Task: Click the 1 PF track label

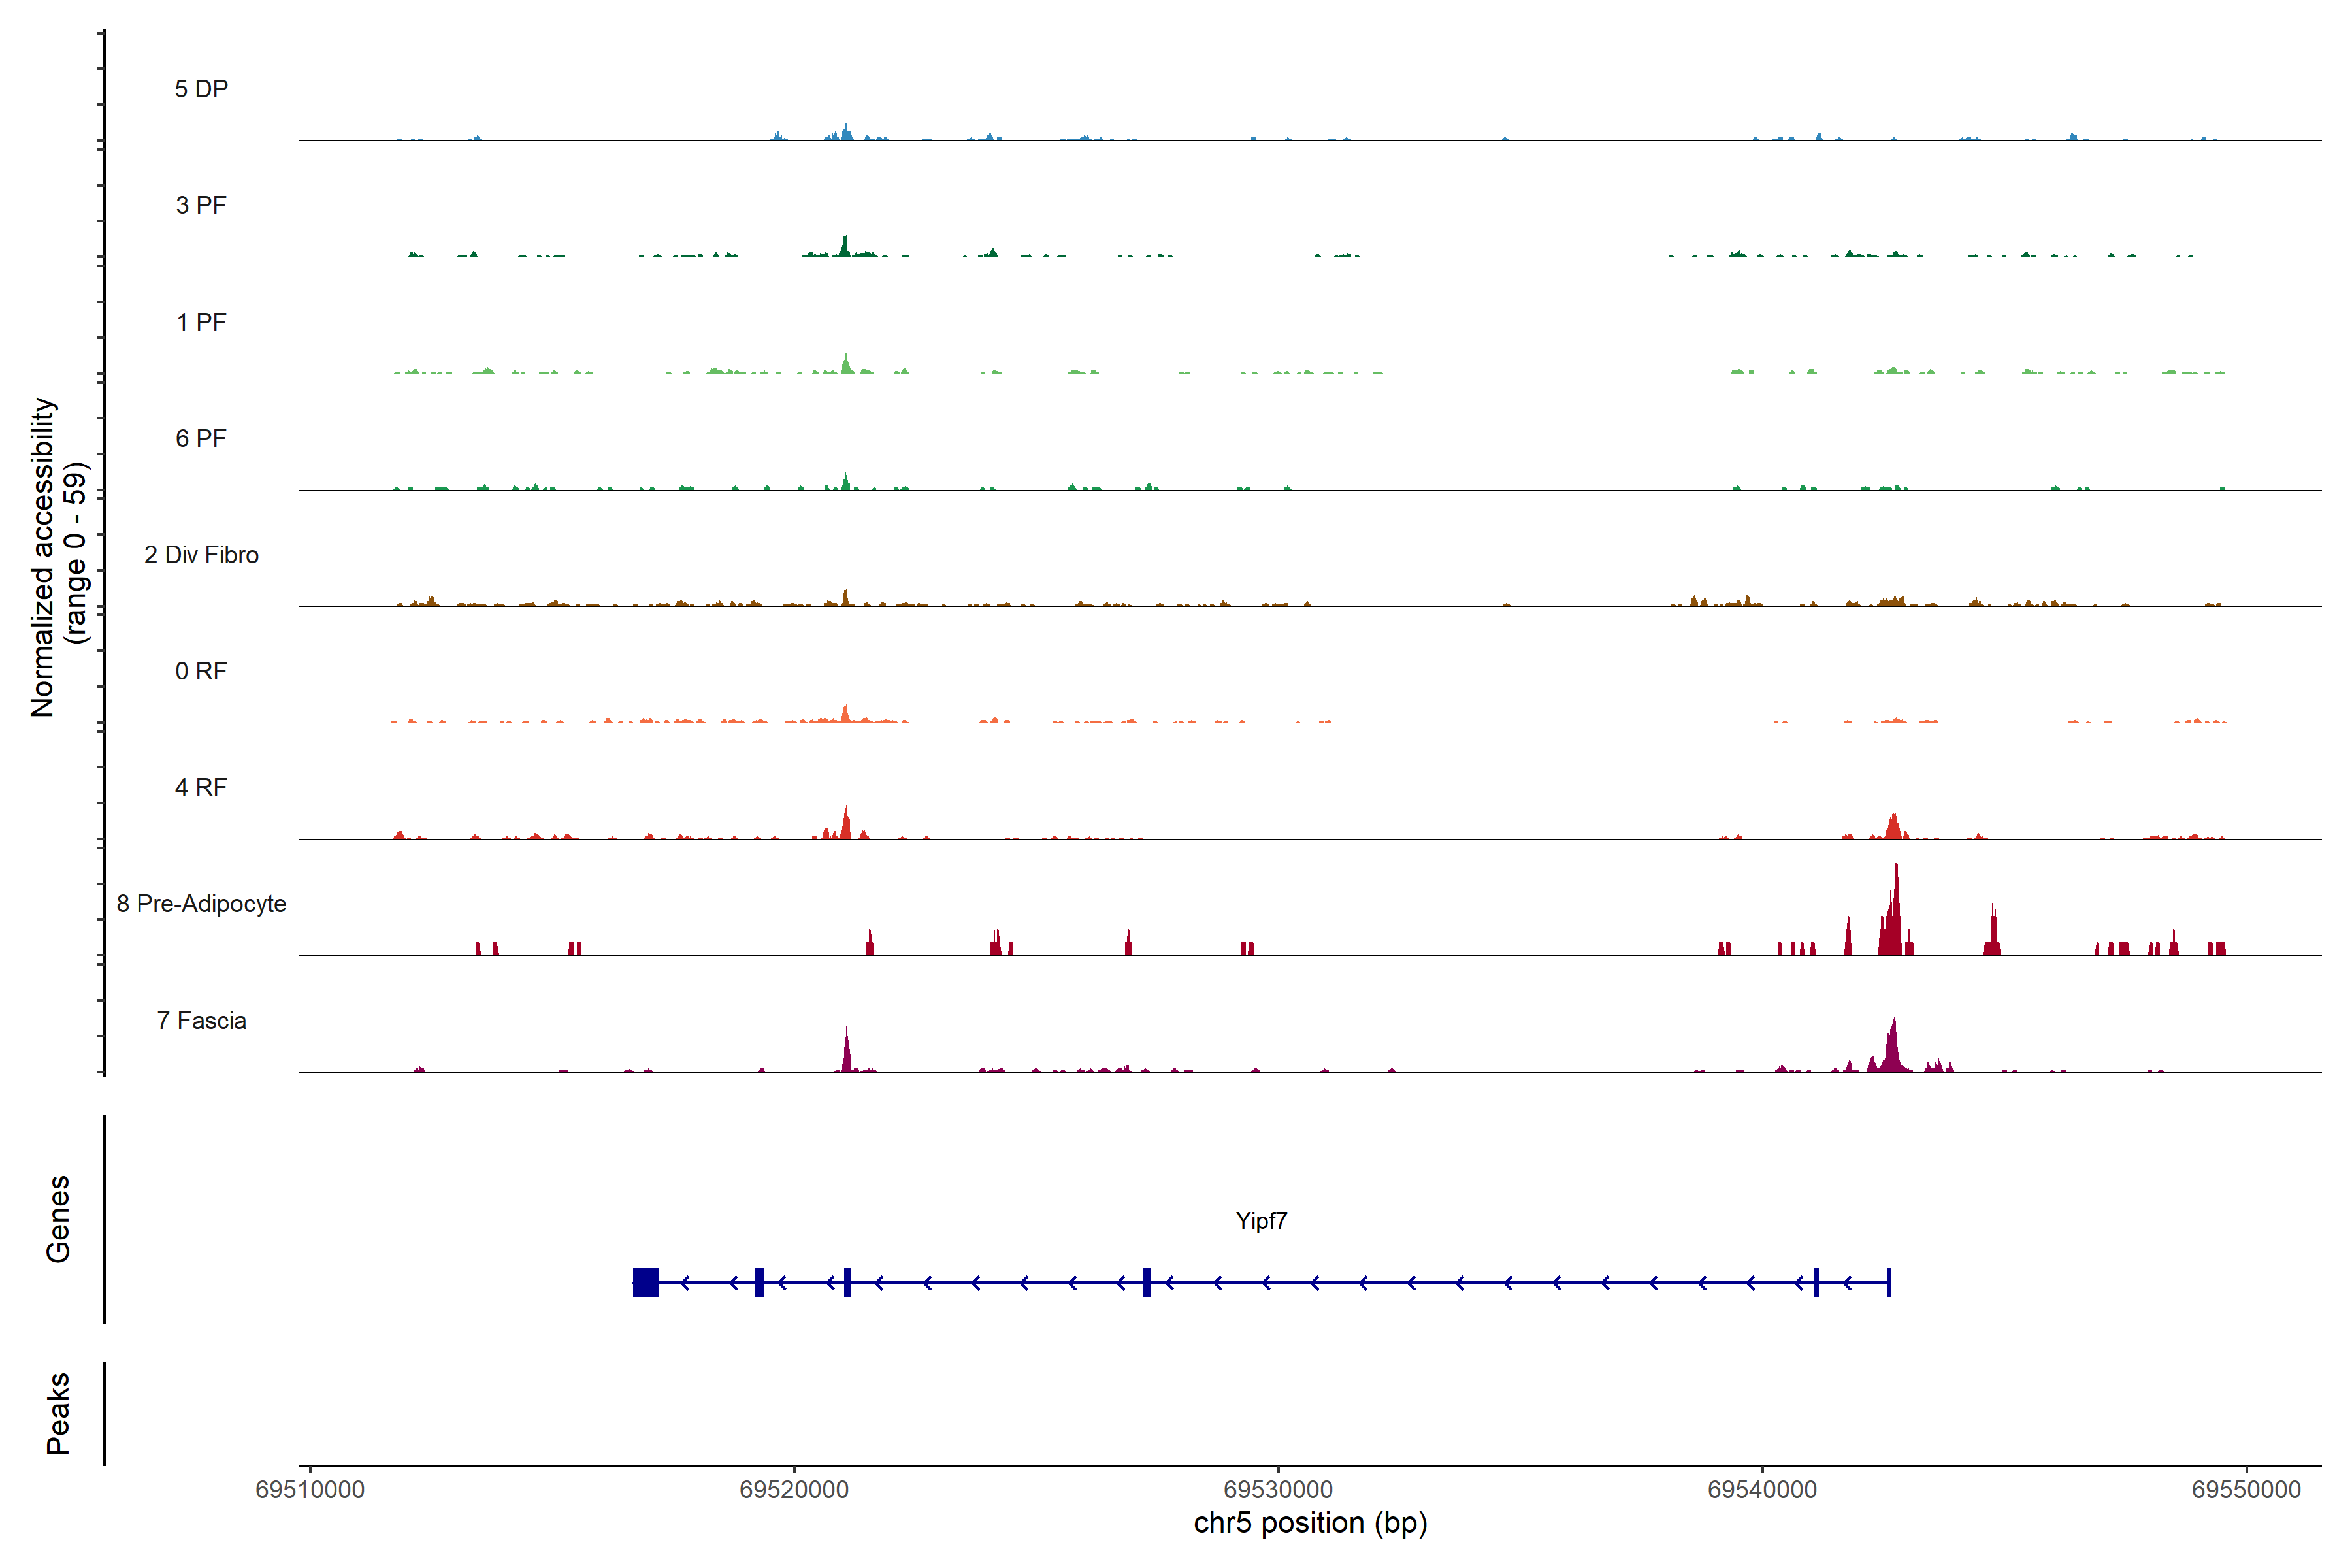Action: [201, 322]
